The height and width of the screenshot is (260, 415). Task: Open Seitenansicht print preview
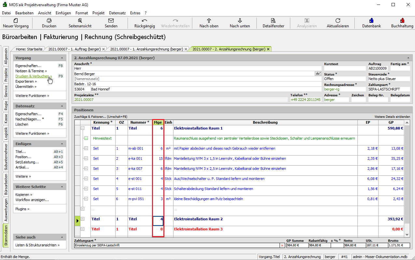80,21
